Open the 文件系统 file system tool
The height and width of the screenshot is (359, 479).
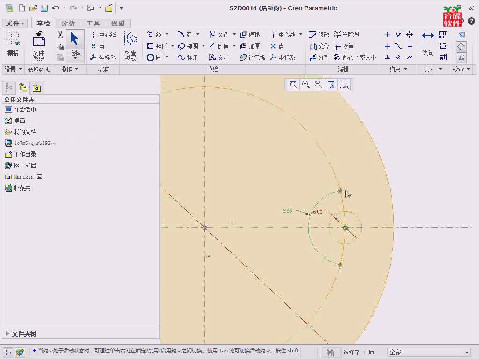click(x=39, y=46)
